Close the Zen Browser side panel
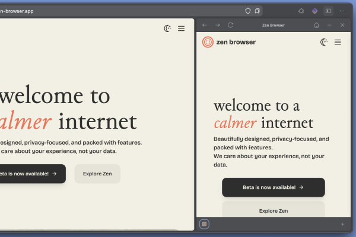The image size is (356, 237). pyautogui.click(x=342, y=25)
